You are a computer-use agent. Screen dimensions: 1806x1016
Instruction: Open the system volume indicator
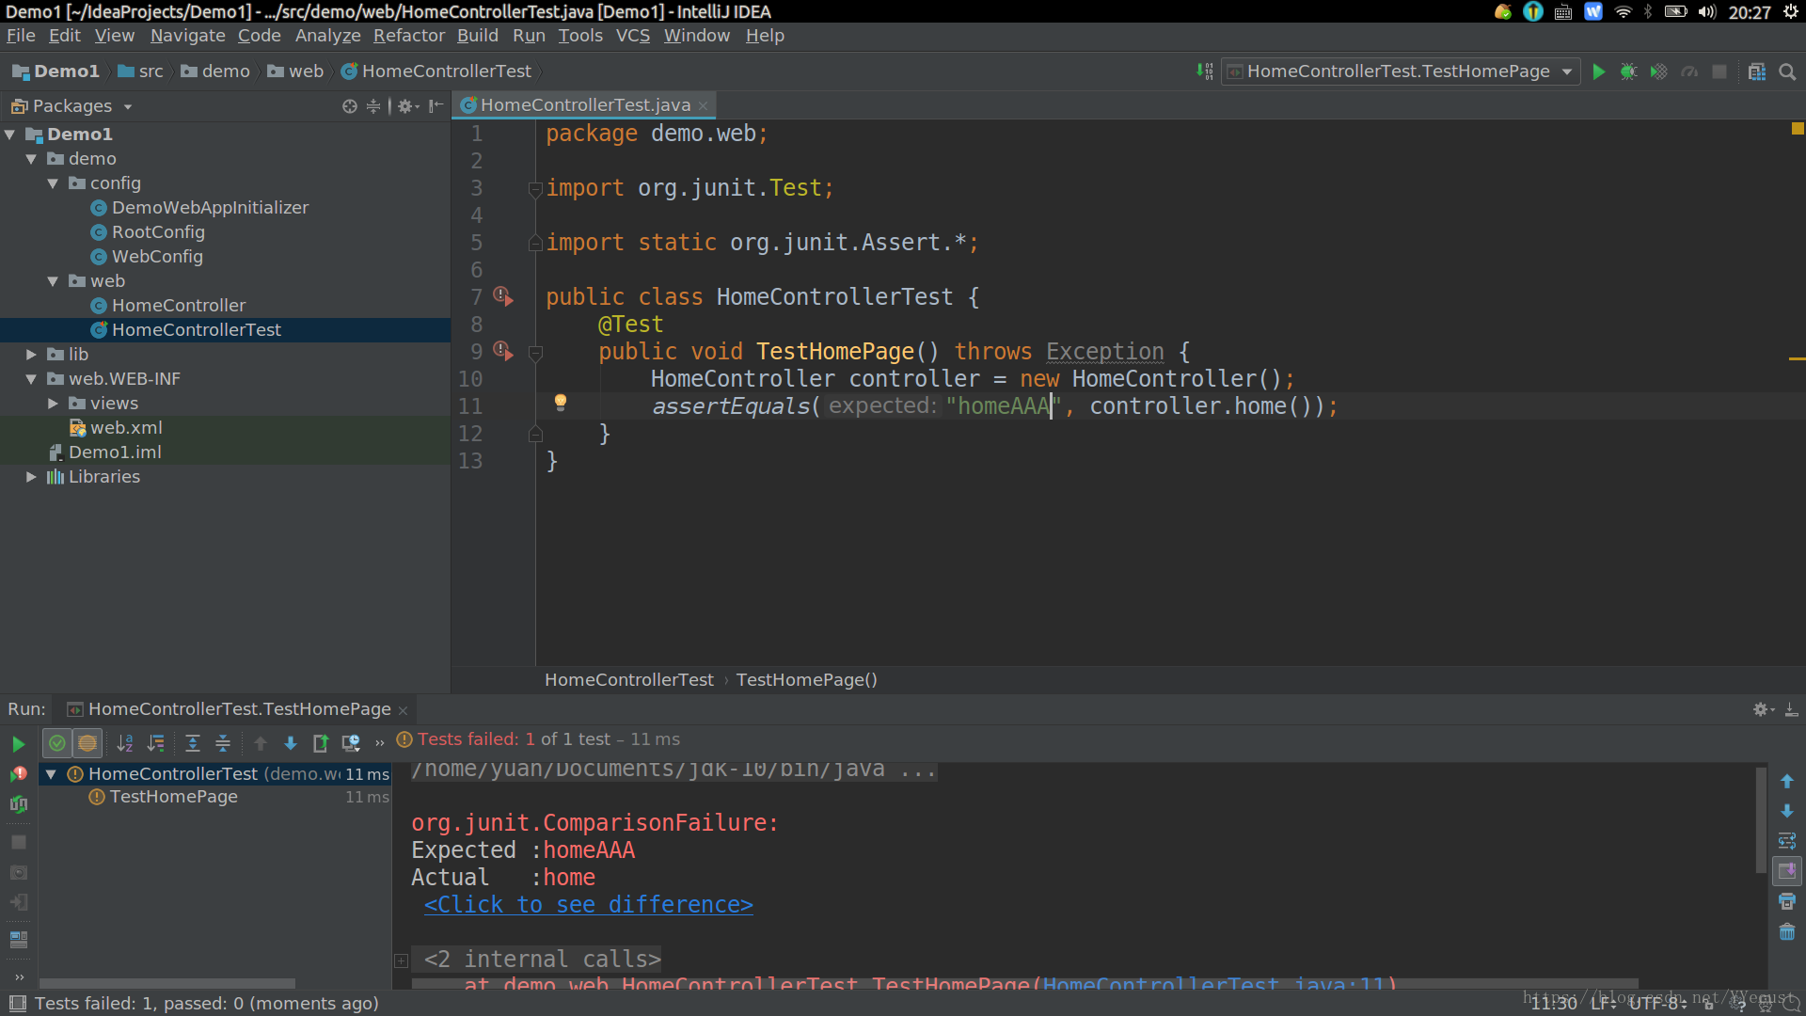pyautogui.click(x=1707, y=12)
